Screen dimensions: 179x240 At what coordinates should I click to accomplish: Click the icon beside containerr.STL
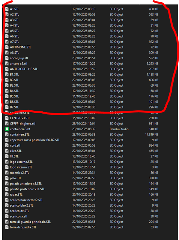7,135
